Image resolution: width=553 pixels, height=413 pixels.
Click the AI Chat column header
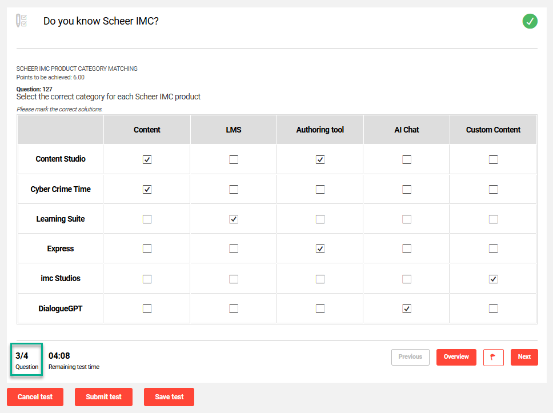click(x=407, y=130)
